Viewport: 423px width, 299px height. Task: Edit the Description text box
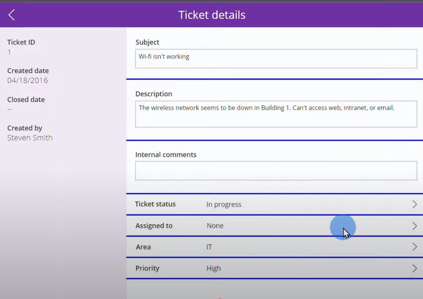tap(276, 114)
